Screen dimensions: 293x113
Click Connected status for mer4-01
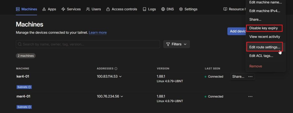[214, 97]
